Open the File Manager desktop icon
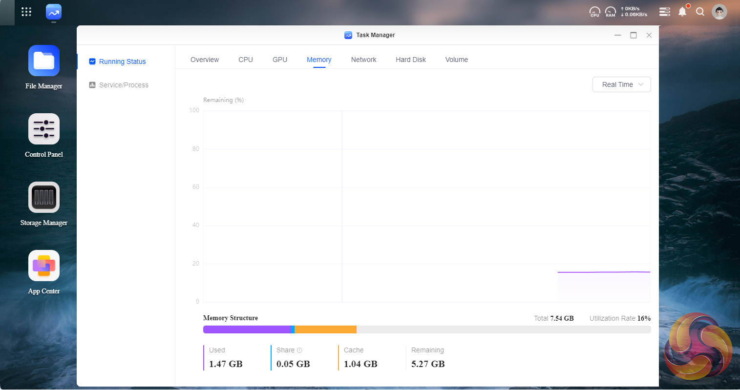 pos(44,61)
